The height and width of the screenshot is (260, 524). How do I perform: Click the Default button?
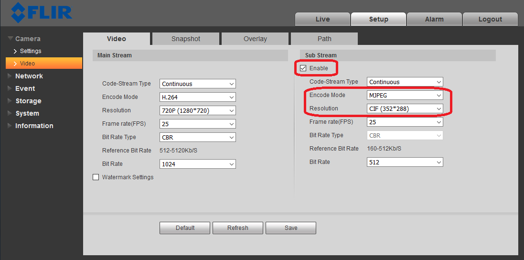185,228
